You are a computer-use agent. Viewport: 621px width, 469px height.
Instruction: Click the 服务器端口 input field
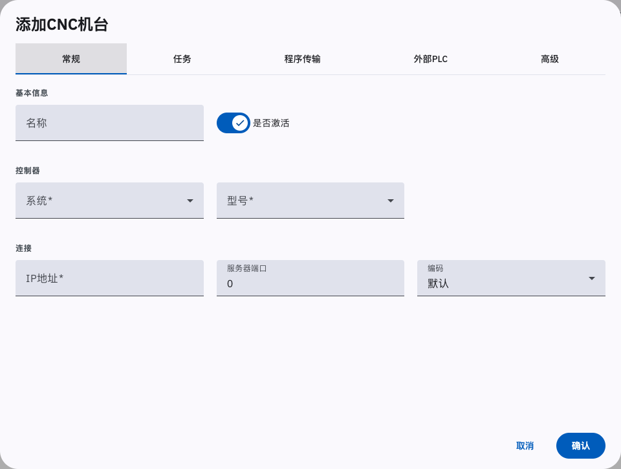pos(310,278)
